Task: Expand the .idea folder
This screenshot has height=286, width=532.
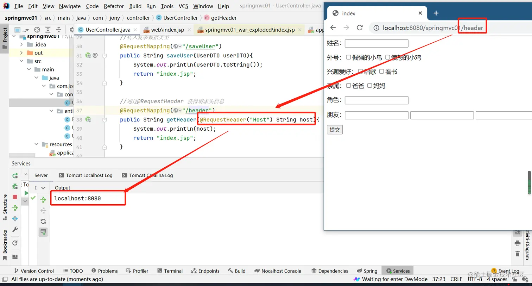Action: point(21,44)
